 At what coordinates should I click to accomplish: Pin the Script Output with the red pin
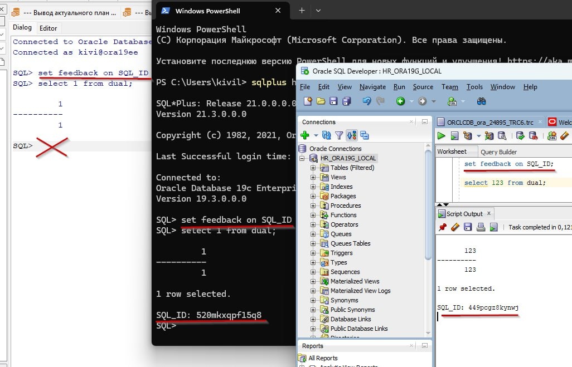(443, 227)
